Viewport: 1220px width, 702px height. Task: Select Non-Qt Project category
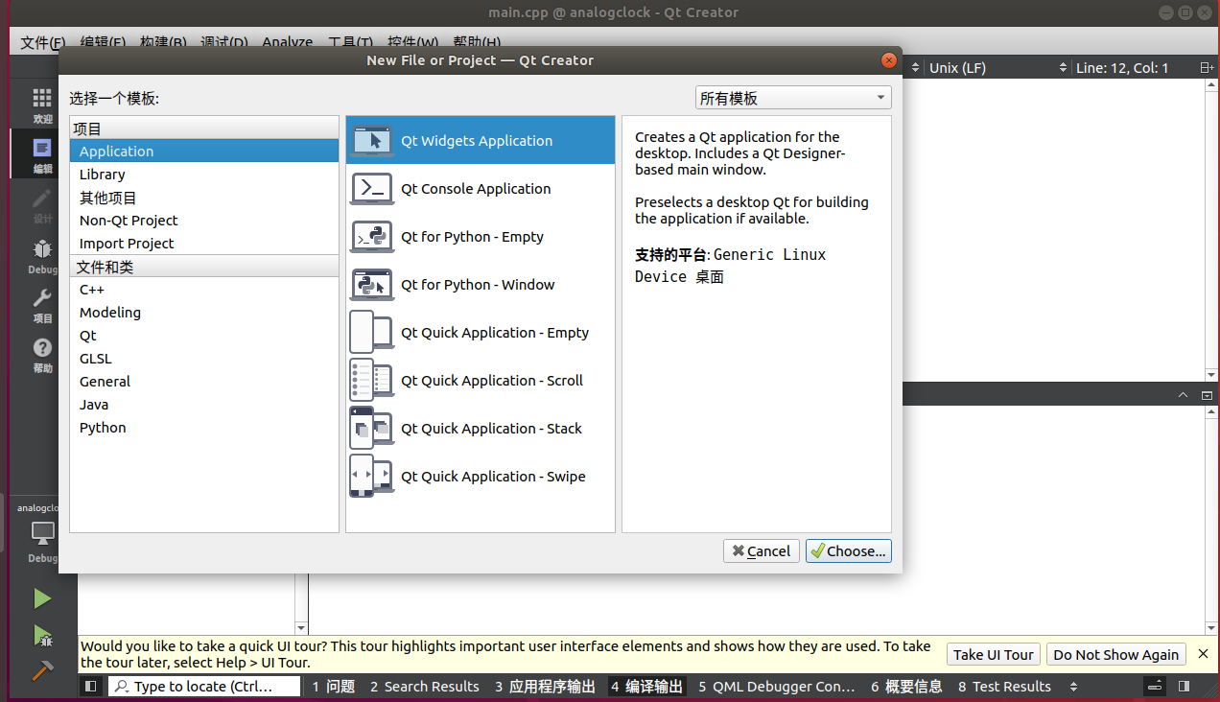tap(204, 221)
